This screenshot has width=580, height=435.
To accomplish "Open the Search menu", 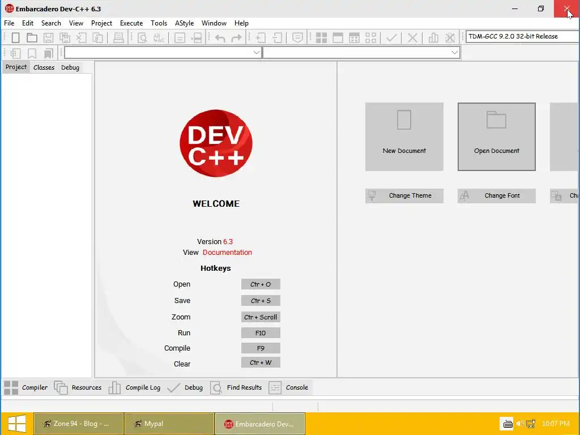I will coord(51,23).
